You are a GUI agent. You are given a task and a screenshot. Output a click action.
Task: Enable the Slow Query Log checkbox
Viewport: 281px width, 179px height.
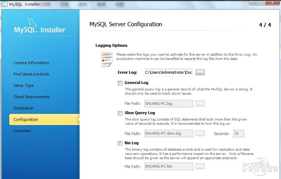(120, 113)
